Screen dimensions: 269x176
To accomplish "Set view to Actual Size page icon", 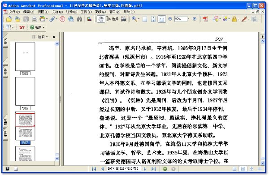I will pos(145,19).
